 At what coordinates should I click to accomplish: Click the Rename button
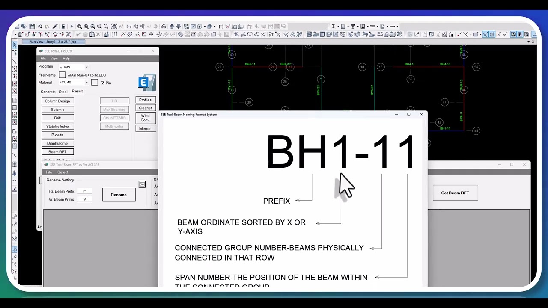119,195
